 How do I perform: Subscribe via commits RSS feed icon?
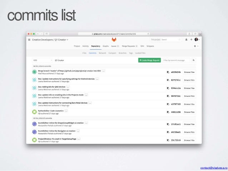click(x=193, y=60)
